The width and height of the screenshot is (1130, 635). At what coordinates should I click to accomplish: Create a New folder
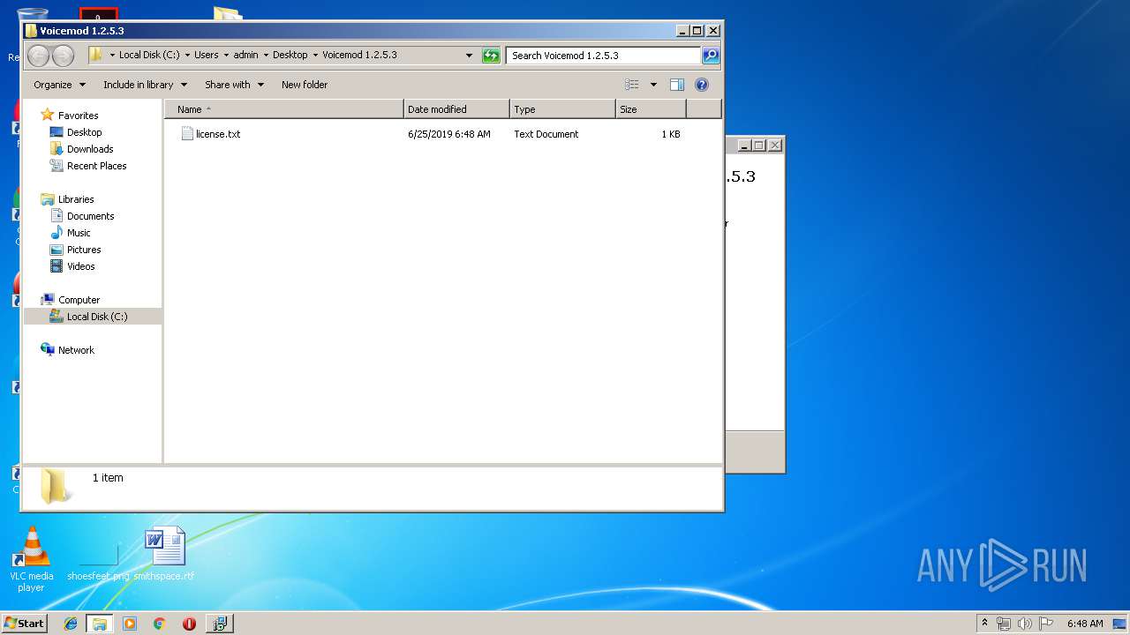(305, 85)
